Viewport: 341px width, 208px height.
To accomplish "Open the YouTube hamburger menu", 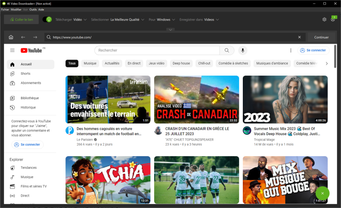I will (x=12, y=51).
